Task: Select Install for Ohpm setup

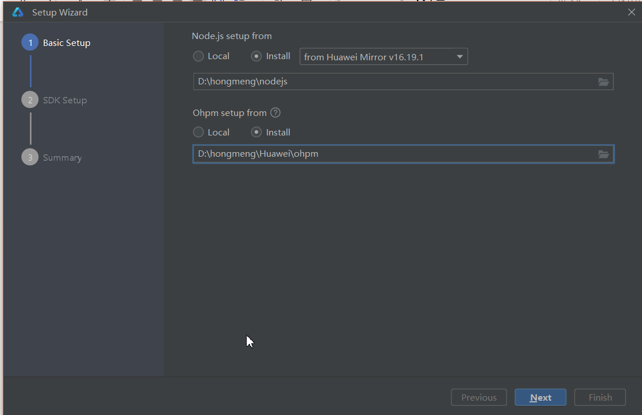Action: click(x=271, y=133)
